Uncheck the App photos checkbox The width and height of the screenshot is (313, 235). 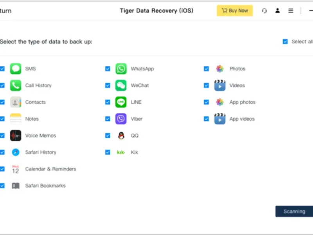207,102
